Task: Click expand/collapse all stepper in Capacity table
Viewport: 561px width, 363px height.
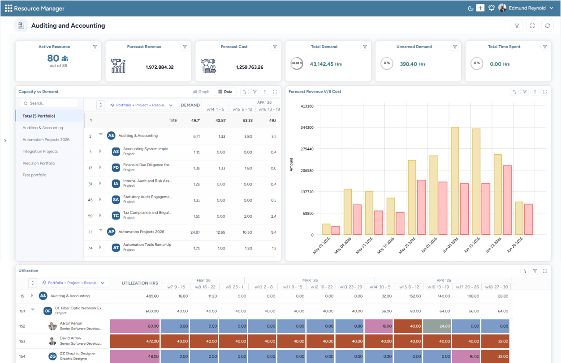Action: 101,105
